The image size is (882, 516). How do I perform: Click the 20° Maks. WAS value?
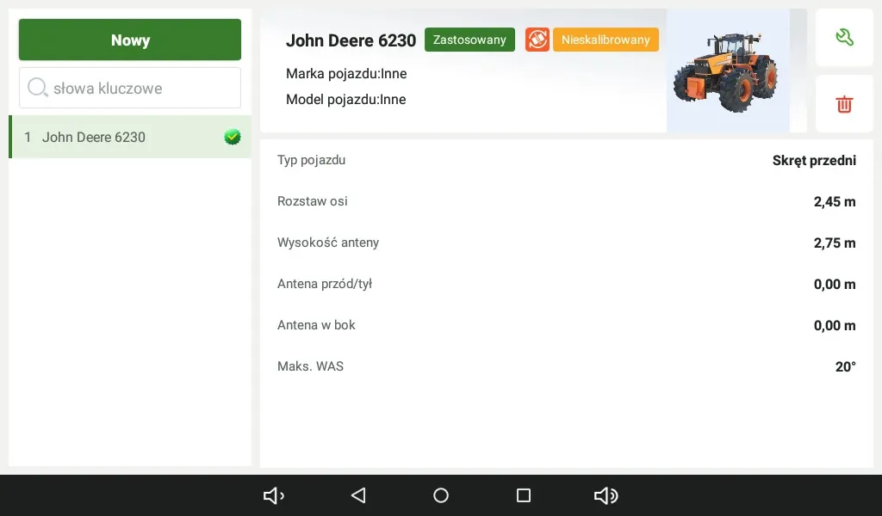[846, 366]
